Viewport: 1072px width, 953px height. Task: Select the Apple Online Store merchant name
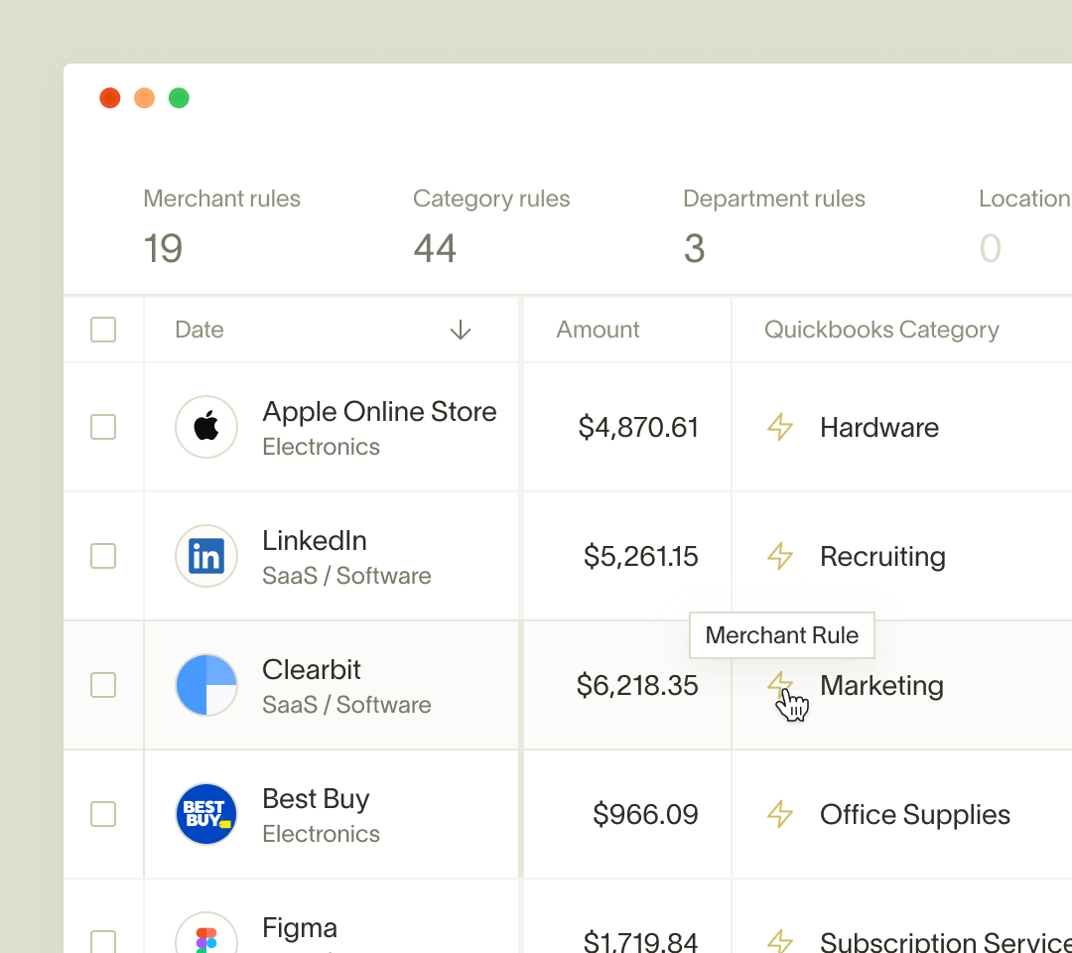pos(379,412)
